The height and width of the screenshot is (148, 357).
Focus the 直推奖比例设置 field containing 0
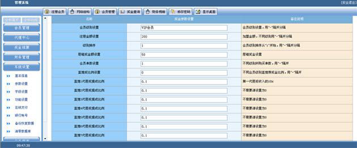[184, 73]
